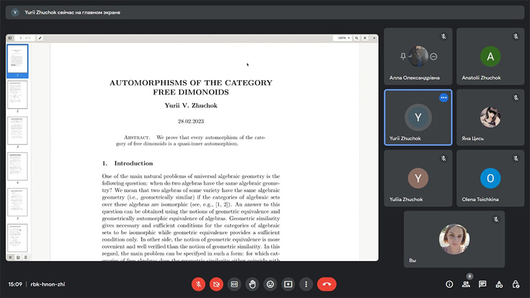This screenshot has width=530, height=298.
Task: Toggle the microphone mute button
Action: (x=198, y=284)
